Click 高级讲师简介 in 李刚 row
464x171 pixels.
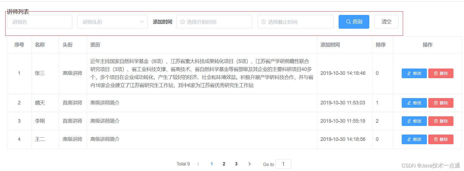[x=105, y=121]
